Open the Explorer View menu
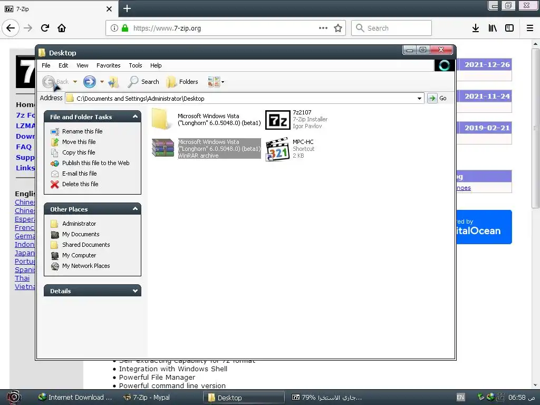The width and height of the screenshot is (540, 405). click(x=82, y=65)
